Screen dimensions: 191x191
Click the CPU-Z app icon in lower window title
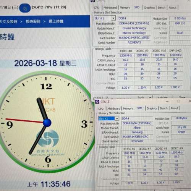pyautogui.click(x=97, y=102)
